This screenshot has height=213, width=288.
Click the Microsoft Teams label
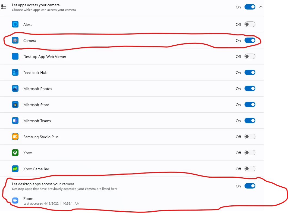37,121
